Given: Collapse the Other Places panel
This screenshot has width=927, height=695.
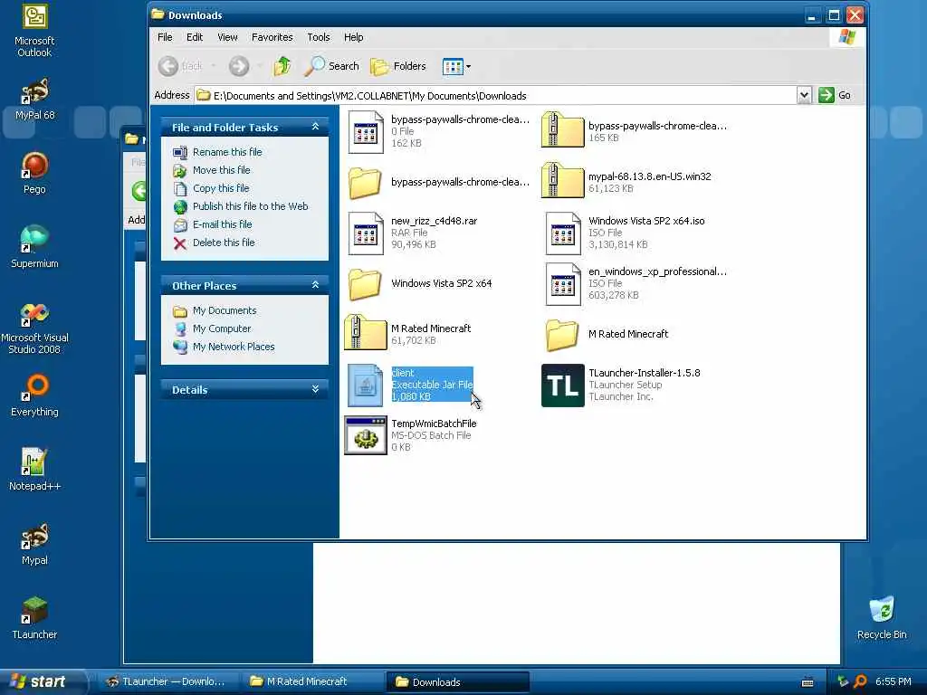Looking at the screenshot, I should pyautogui.click(x=315, y=285).
